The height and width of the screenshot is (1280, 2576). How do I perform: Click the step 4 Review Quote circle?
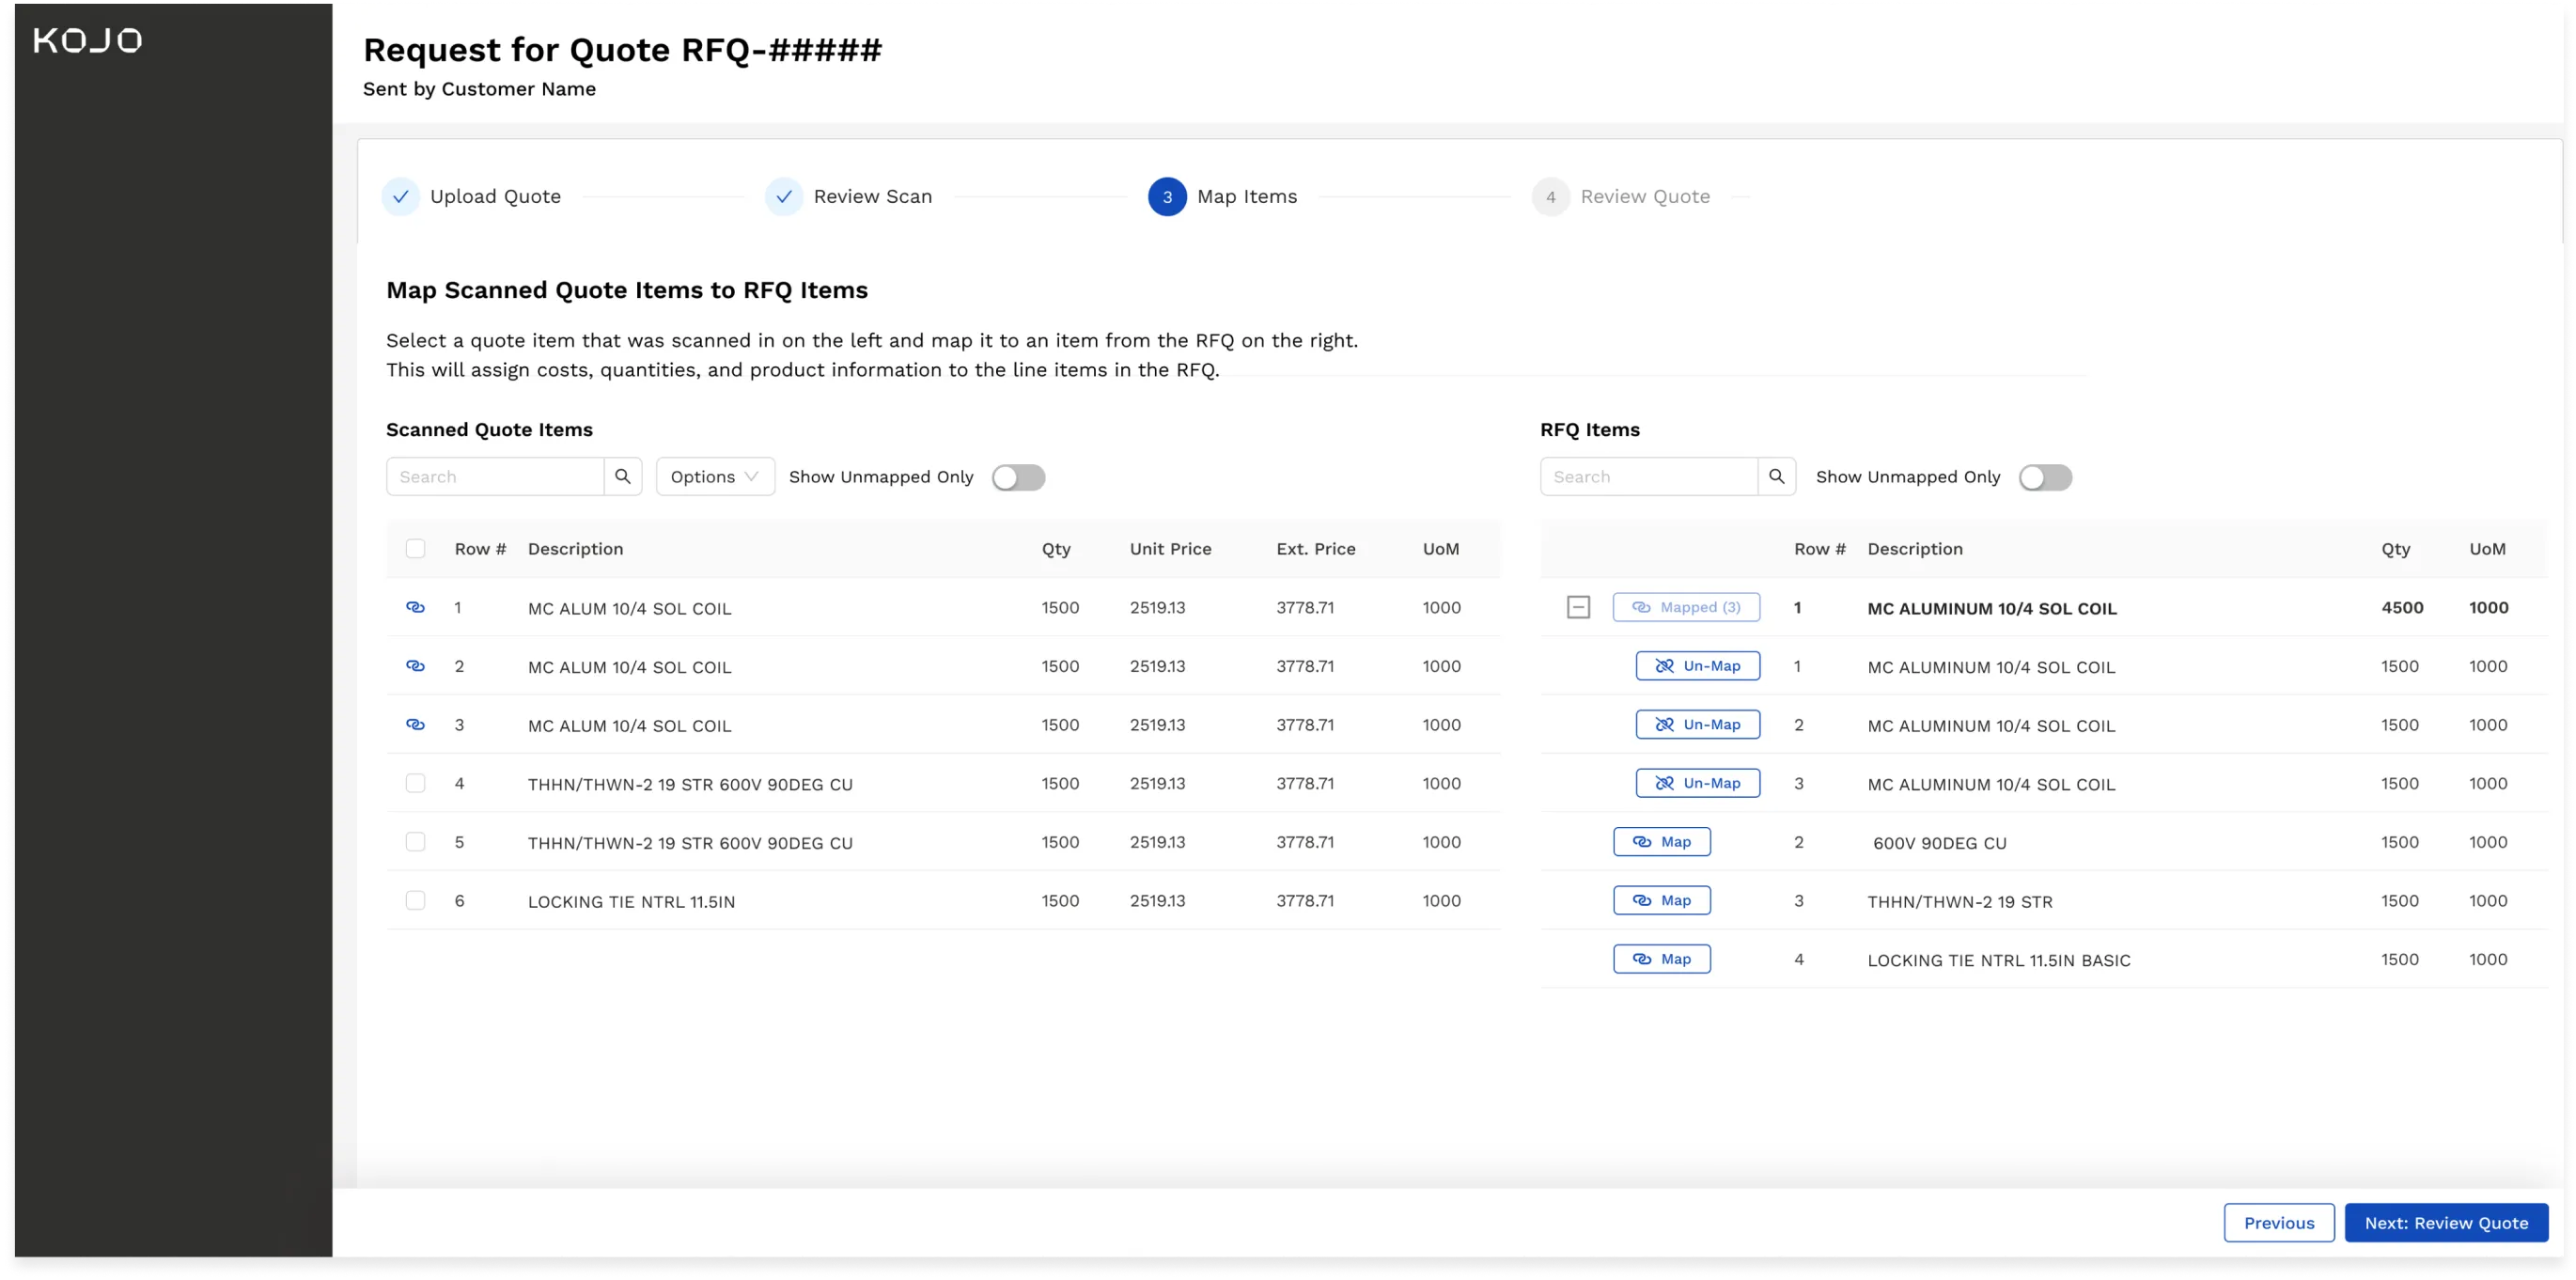1550,197
